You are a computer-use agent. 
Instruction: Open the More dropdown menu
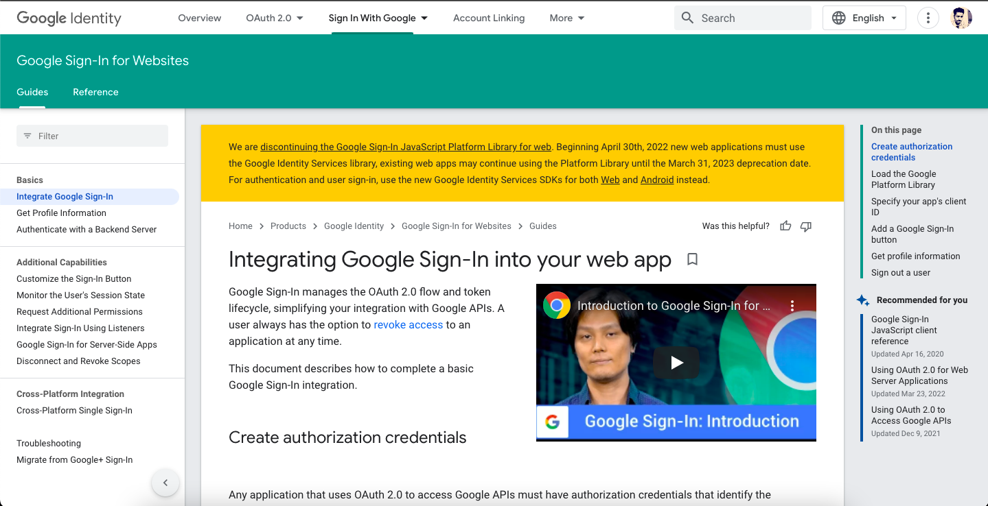click(x=567, y=19)
